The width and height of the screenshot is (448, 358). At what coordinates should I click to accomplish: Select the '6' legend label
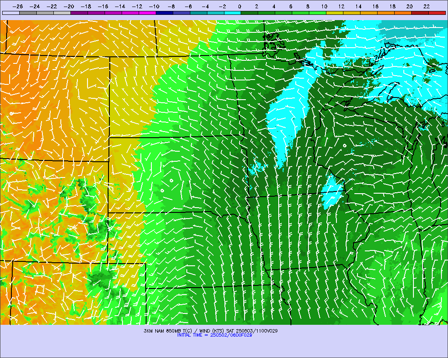(x=290, y=7)
